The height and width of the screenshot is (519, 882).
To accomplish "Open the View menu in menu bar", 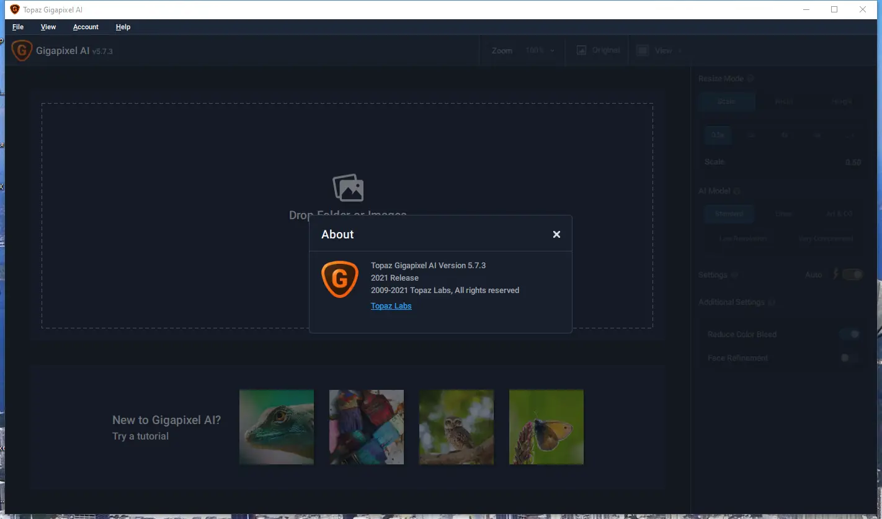I will tap(48, 27).
